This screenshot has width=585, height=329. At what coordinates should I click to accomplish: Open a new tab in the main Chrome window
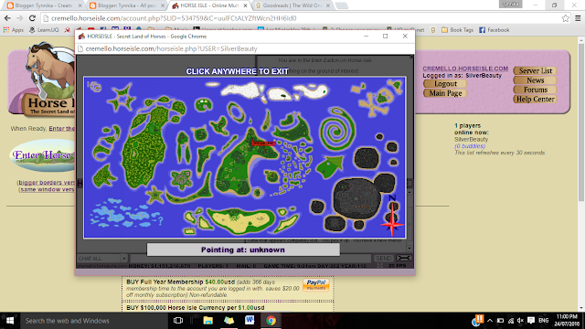(341, 5)
